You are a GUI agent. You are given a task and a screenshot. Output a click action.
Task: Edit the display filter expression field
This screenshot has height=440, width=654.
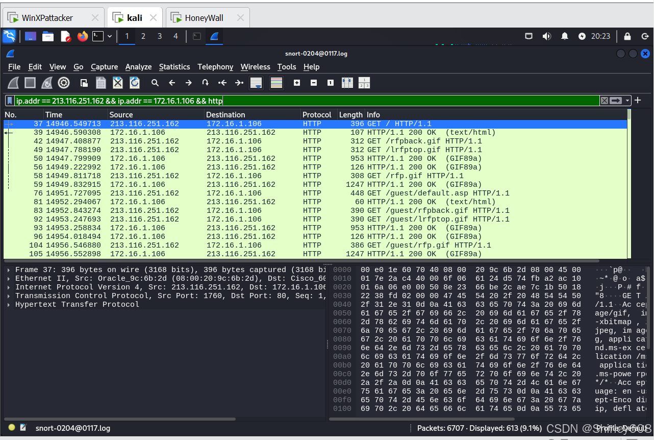click(307, 101)
